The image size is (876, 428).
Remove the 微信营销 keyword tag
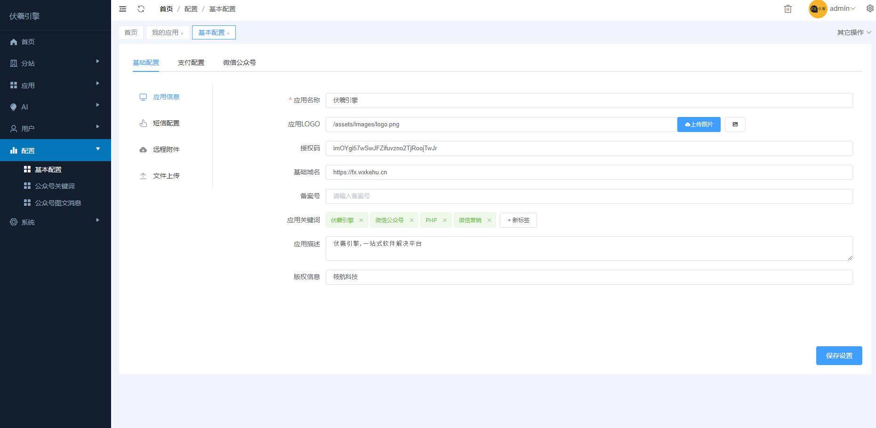point(489,220)
